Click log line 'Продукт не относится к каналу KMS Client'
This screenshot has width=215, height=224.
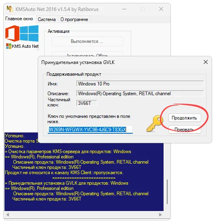[64, 173]
